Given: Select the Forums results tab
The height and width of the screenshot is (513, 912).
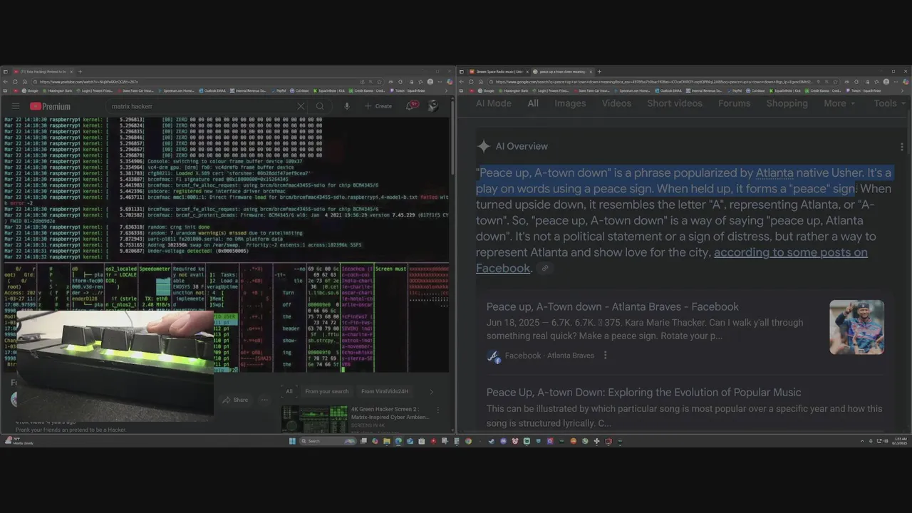Looking at the screenshot, I should (x=734, y=103).
